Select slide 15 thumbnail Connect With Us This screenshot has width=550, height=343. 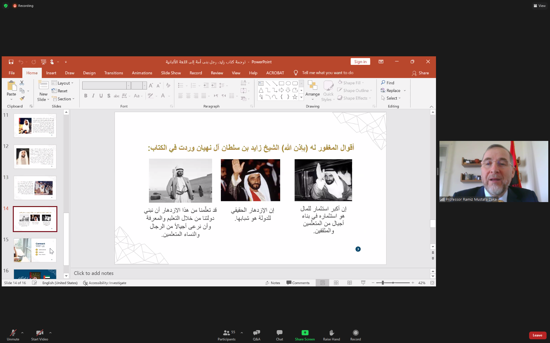[35, 250]
